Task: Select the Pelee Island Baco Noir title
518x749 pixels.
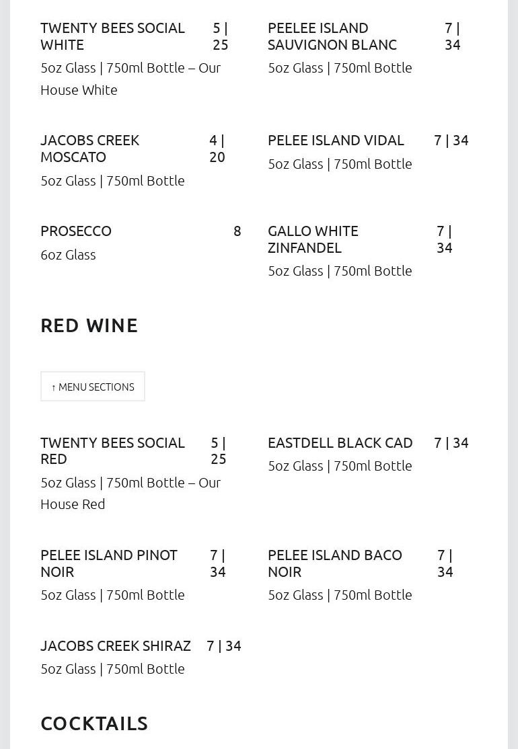Action: pos(335,563)
